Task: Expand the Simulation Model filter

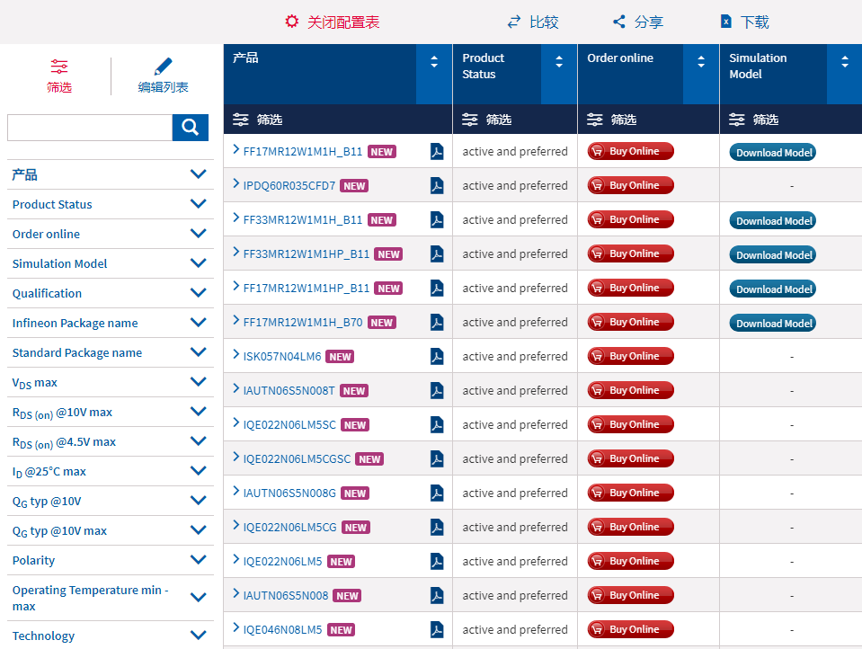Action: tap(198, 263)
